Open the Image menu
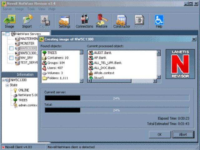The image size is (200, 150). point(19,9)
